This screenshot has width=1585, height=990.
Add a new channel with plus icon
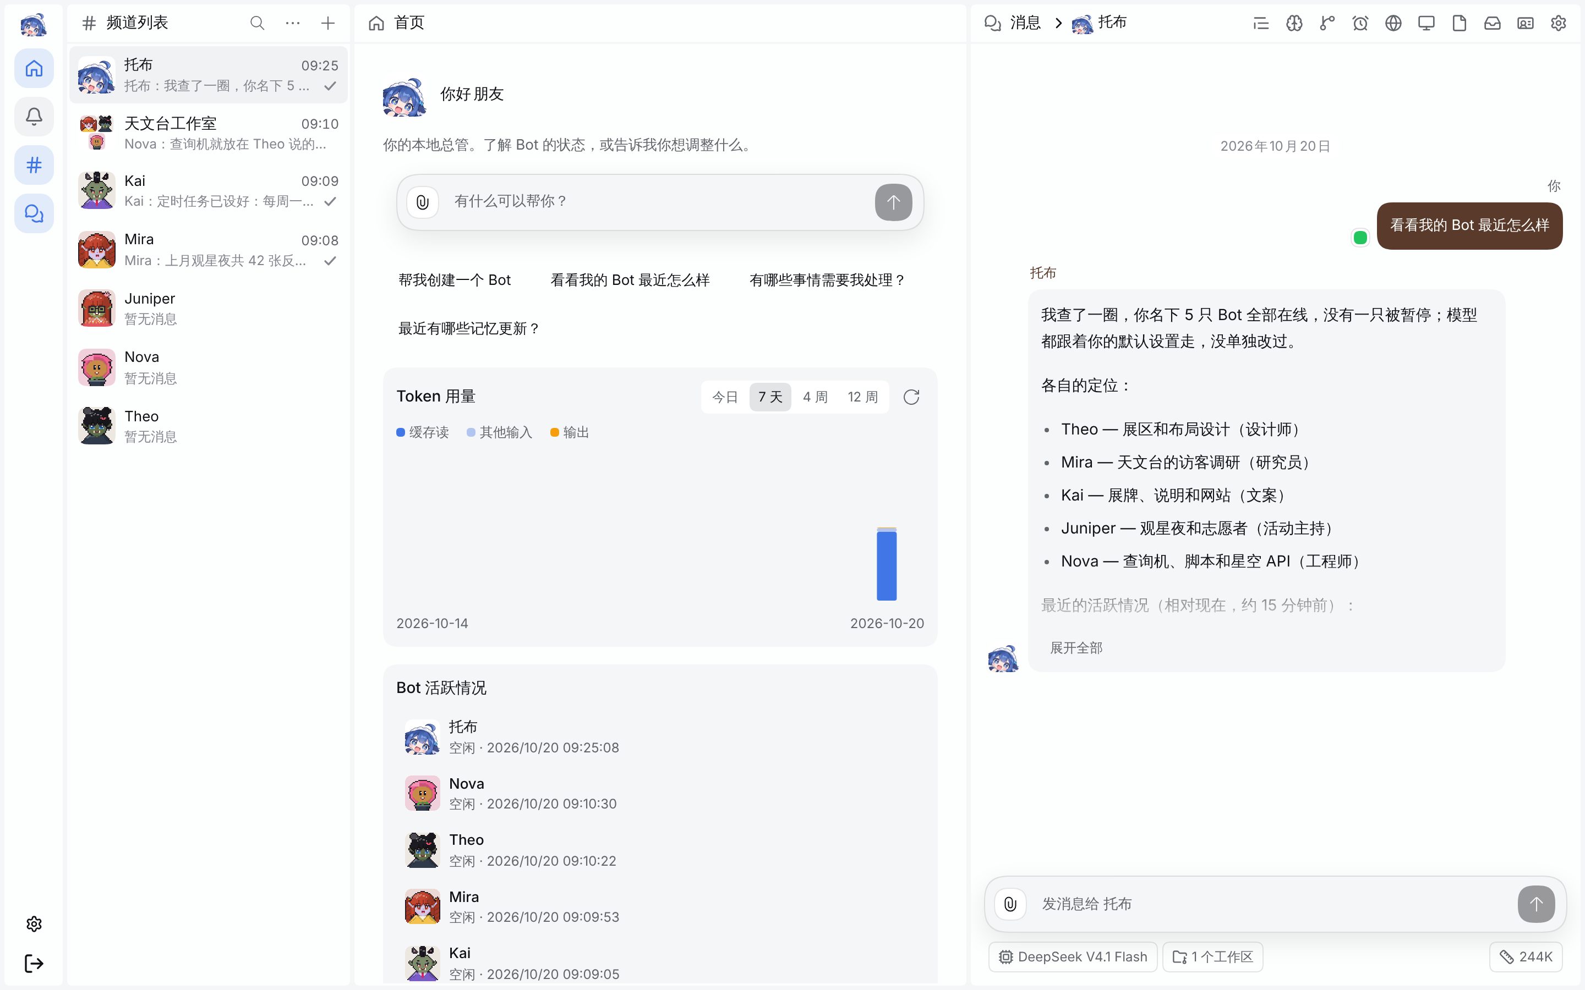click(x=328, y=23)
